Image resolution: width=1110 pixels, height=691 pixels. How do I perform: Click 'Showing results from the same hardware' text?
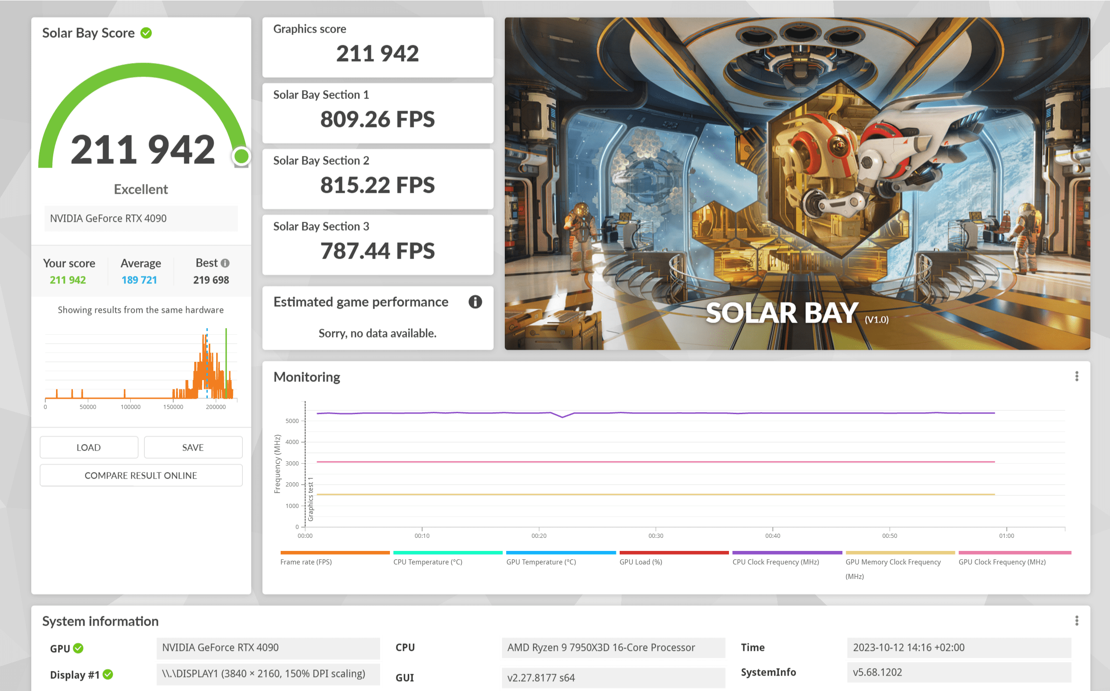(x=141, y=310)
